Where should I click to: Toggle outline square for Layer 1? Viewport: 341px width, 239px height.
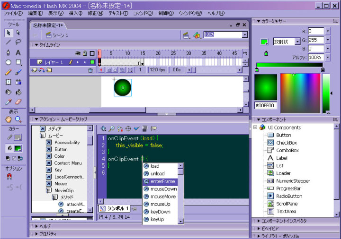[x=92, y=62]
